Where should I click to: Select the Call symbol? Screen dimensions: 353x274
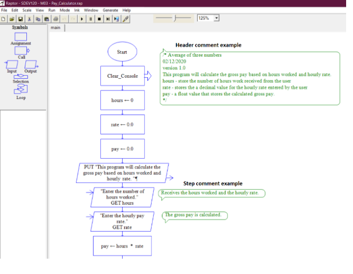coord(22,51)
